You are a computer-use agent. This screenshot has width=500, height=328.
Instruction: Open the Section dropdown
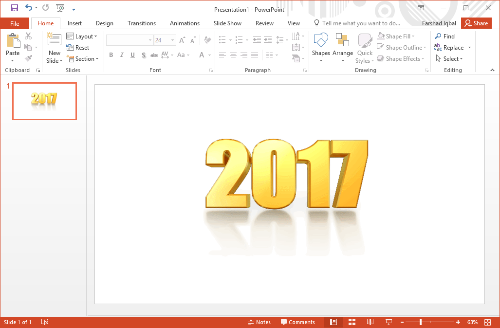pyautogui.click(x=83, y=59)
